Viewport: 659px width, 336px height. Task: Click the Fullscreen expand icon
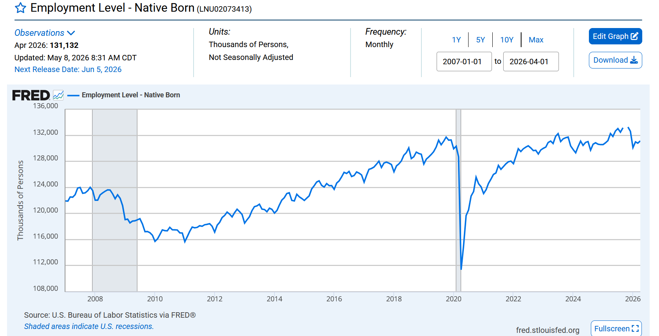pyautogui.click(x=635, y=329)
